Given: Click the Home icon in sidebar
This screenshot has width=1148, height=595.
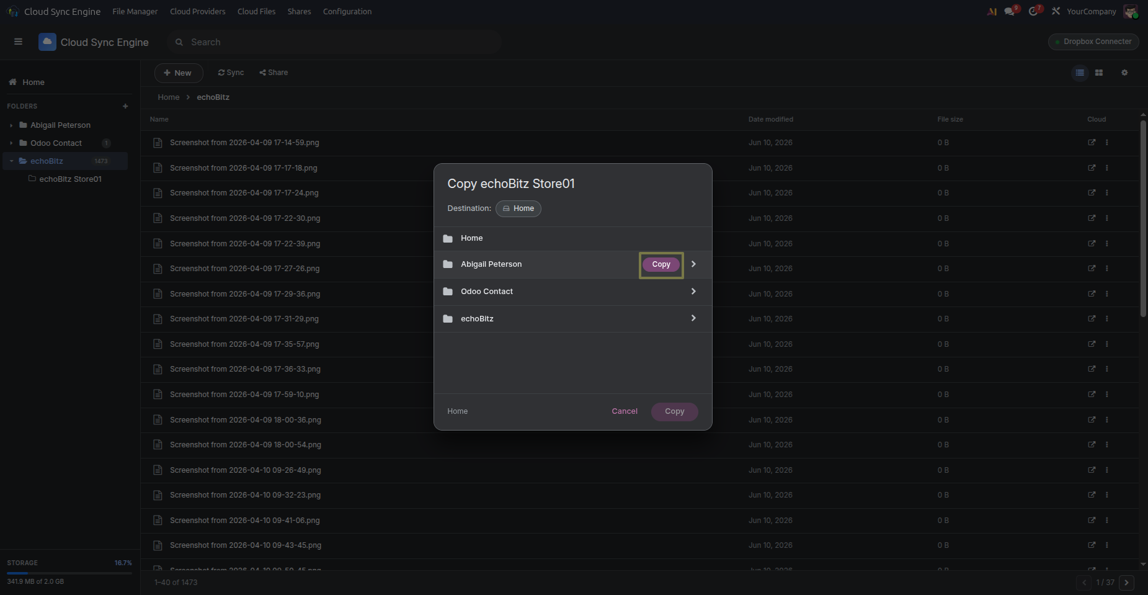Looking at the screenshot, I should [x=12, y=82].
